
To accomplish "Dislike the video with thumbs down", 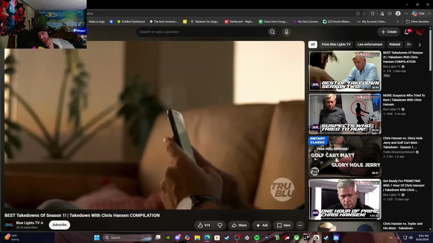I will (220, 225).
